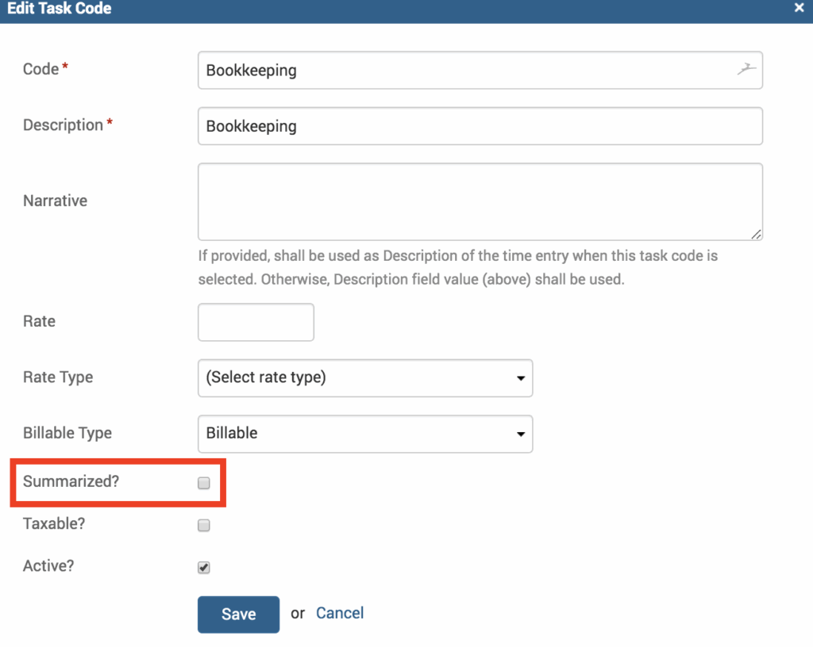Screen dimensions: 813x647
Task: Expand the Billable Type dropdown
Action: coord(364,433)
